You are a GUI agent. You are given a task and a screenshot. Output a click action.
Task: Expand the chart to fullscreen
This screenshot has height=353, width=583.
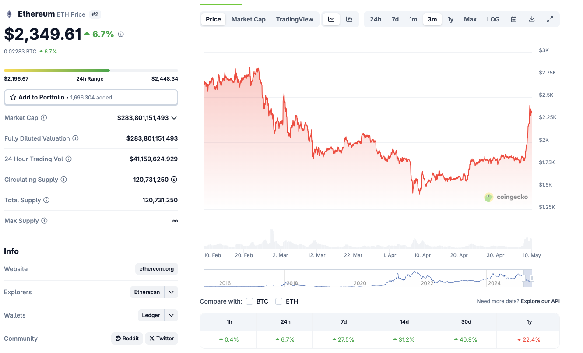pos(550,19)
